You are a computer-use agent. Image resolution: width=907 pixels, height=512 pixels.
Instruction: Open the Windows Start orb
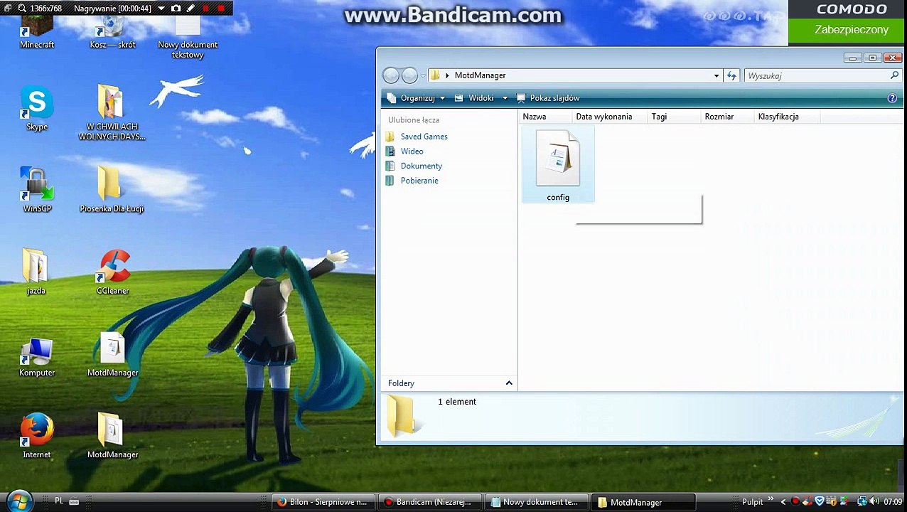20,501
